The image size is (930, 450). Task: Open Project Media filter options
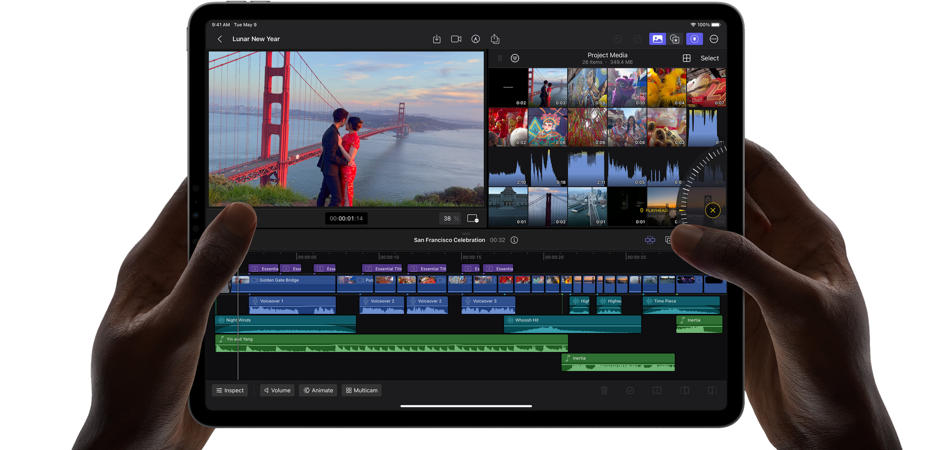(515, 58)
